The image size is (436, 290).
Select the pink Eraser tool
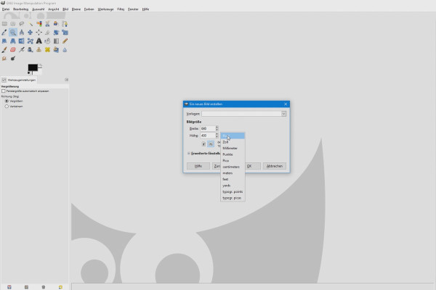[13, 50]
